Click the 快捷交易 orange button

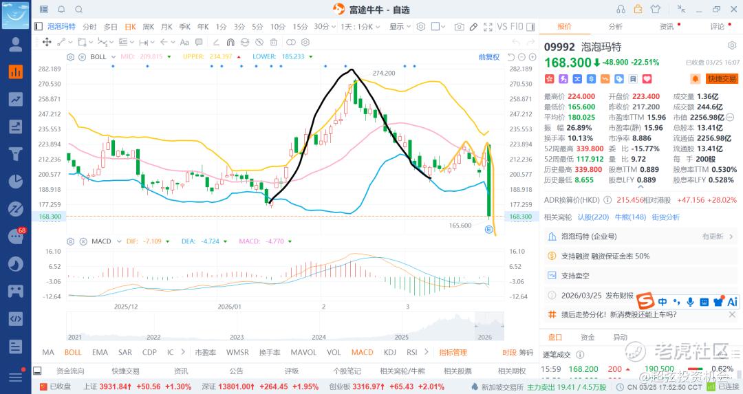point(721,79)
